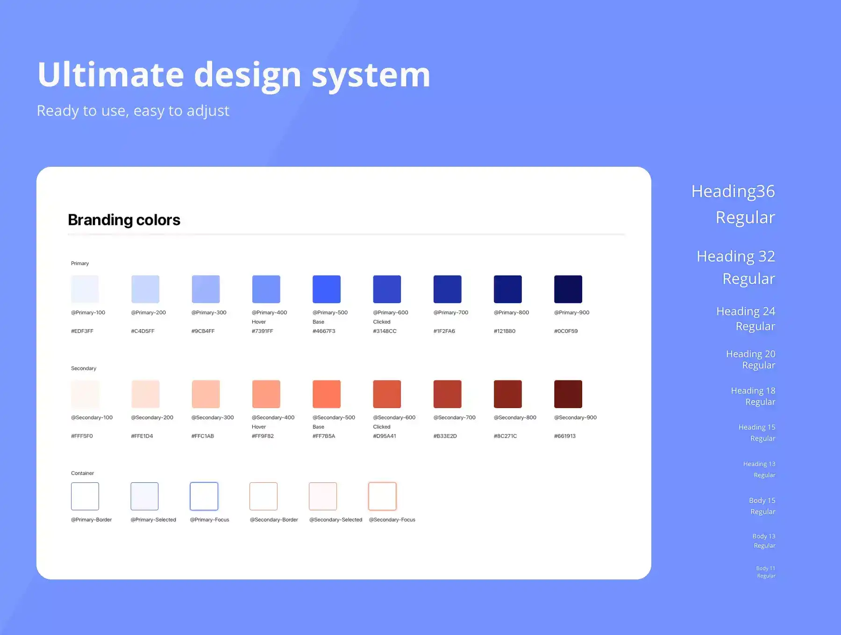
Task: Choose the Secondary-500 base orange swatch
Action: tap(326, 394)
